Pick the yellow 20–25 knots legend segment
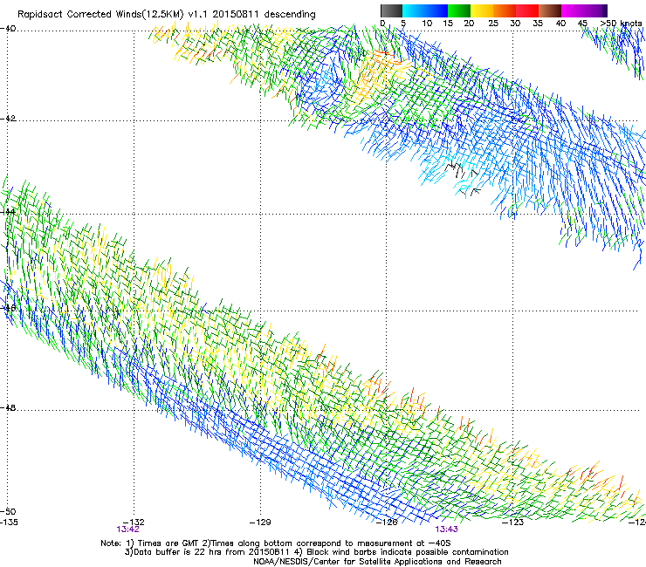Image resolution: width=646 pixels, height=567 pixels. click(482, 10)
